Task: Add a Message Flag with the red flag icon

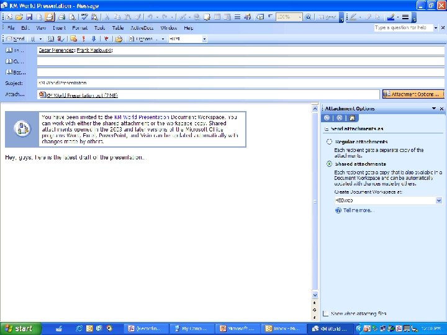Action: coord(106,38)
